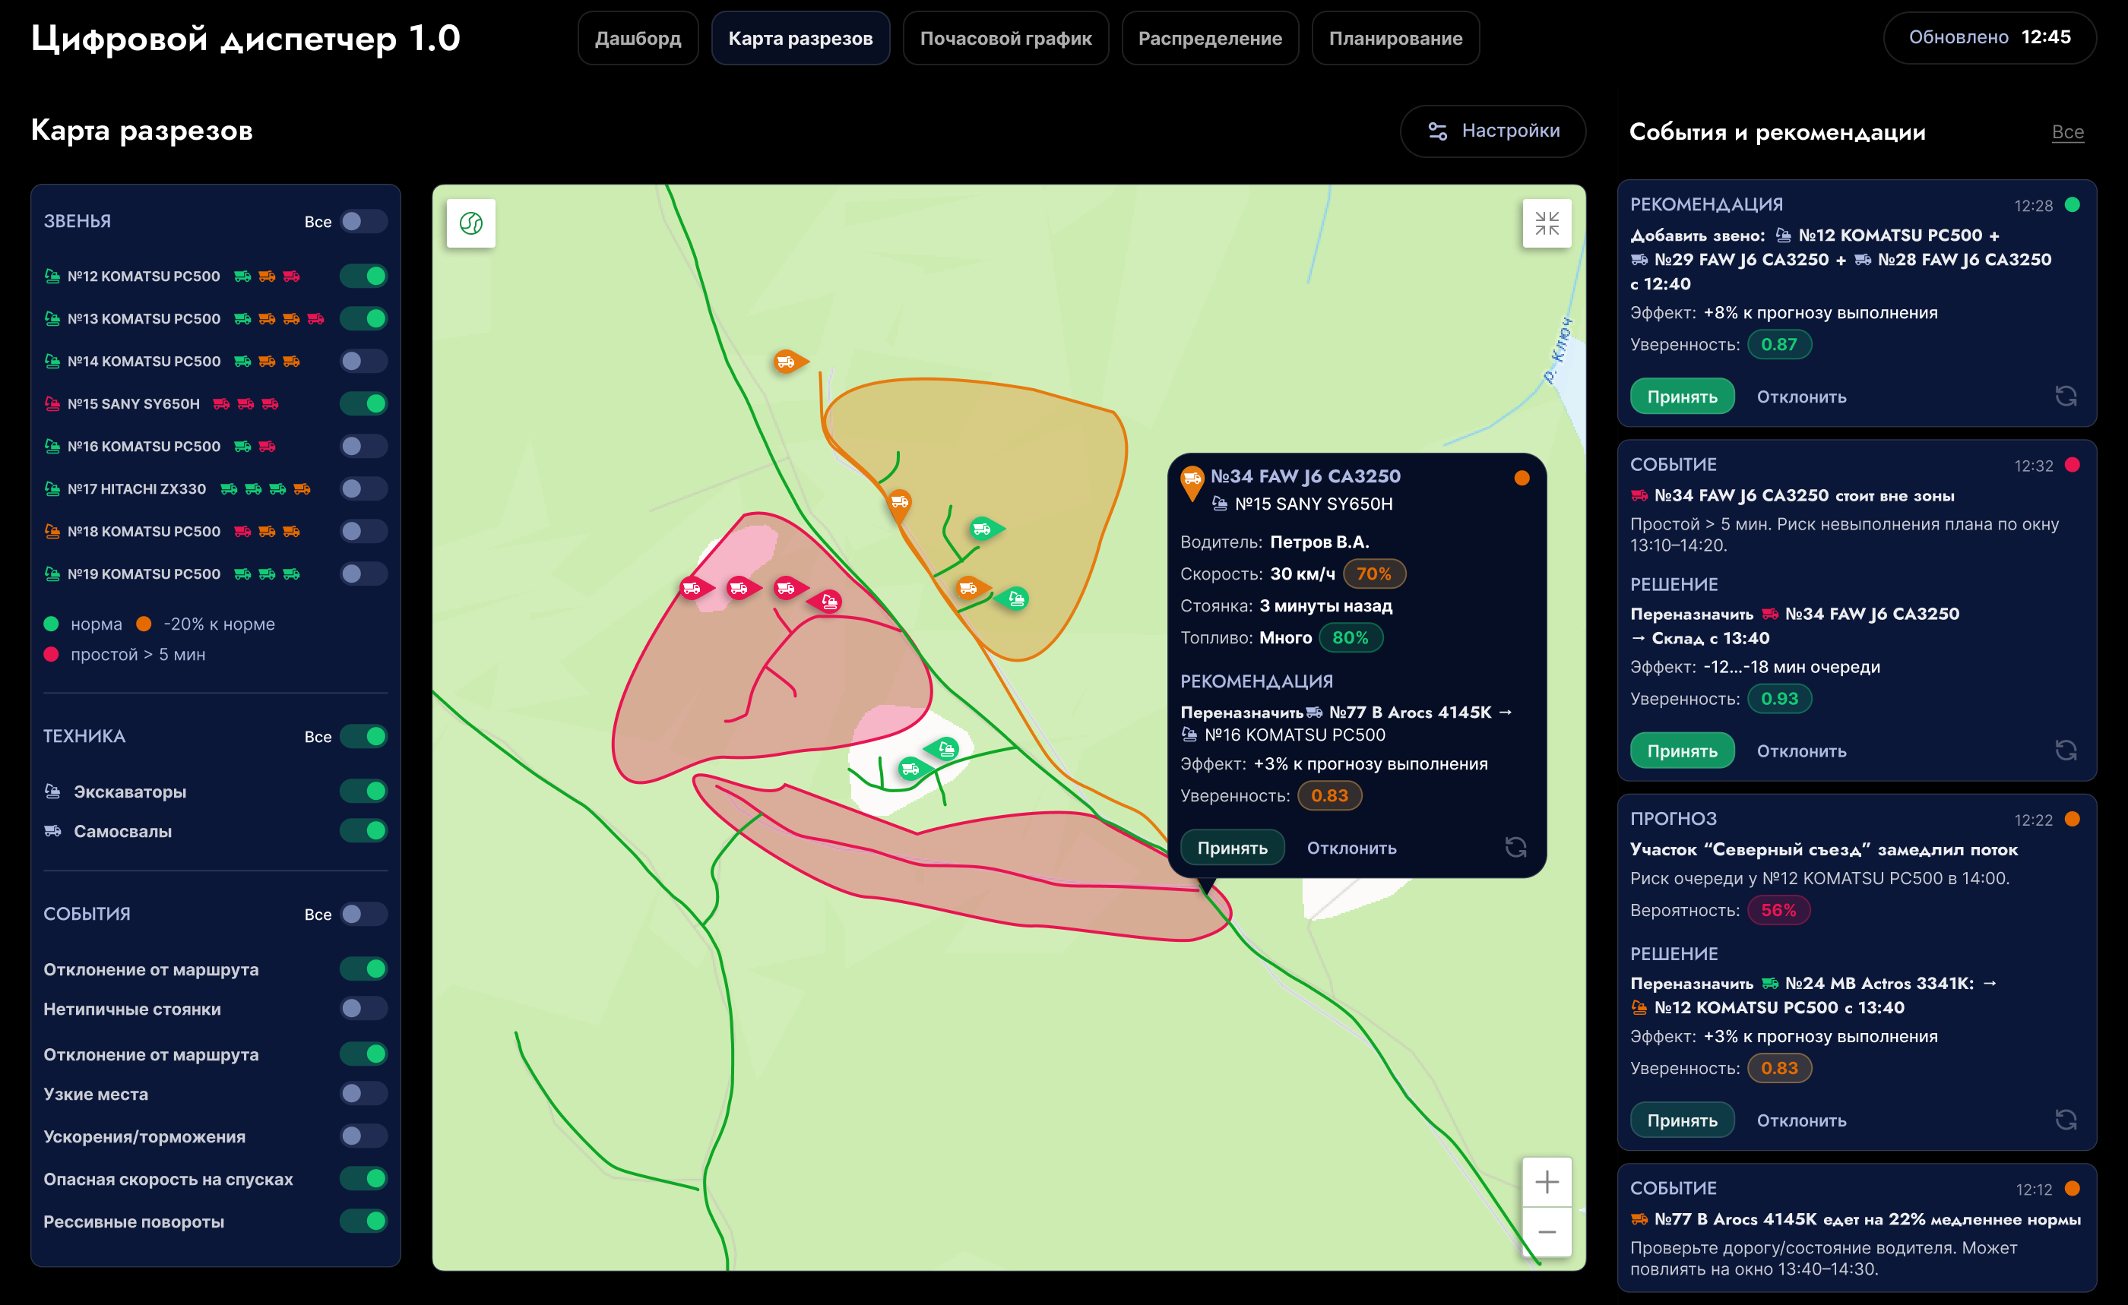Click the 0.87 confidence badge
The width and height of the screenshot is (2128, 1305).
tap(1779, 344)
